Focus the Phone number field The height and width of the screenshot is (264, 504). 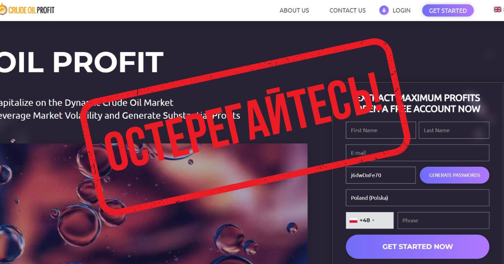[x=444, y=220]
